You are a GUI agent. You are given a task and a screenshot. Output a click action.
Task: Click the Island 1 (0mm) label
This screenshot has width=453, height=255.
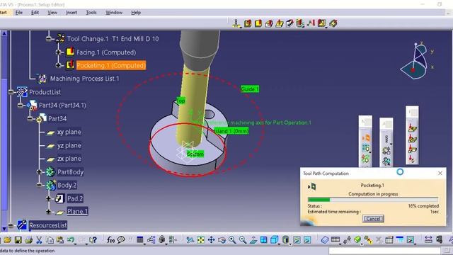coord(231,131)
